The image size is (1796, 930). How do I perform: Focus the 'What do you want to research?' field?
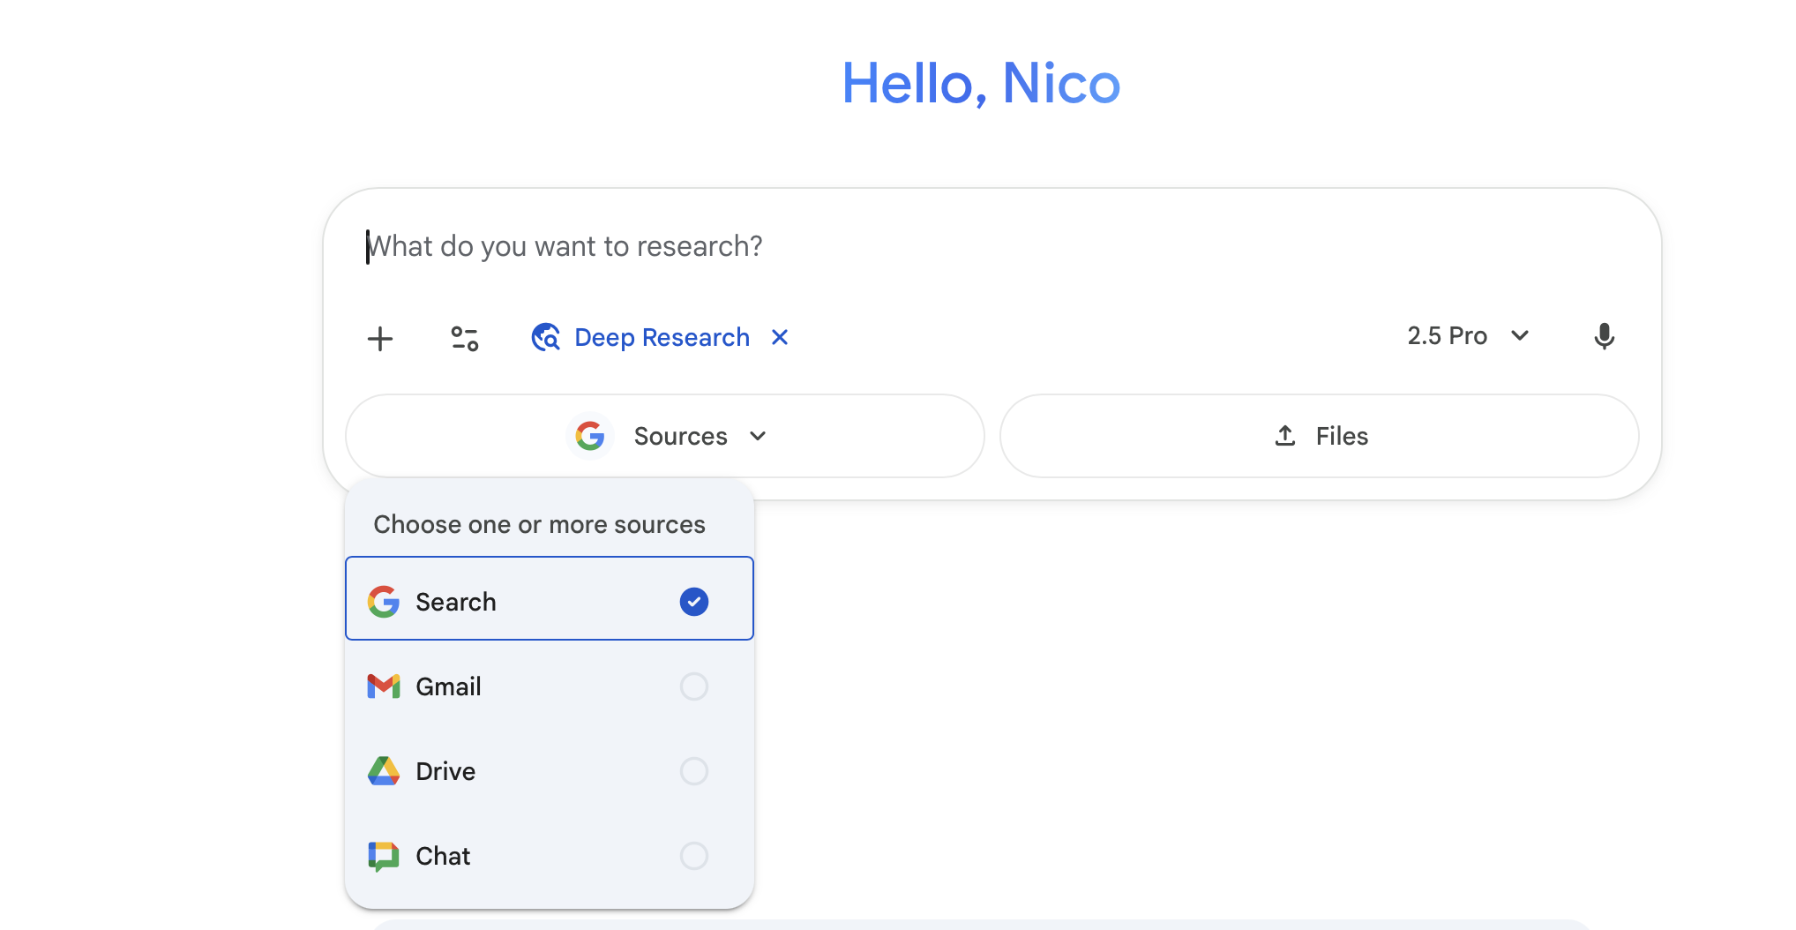point(970,246)
